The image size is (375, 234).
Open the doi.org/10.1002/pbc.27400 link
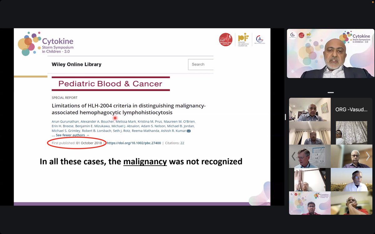point(134,143)
